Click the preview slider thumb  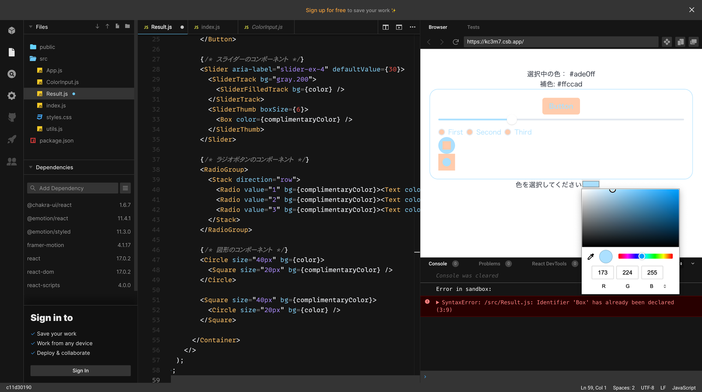[x=512, y=119]
